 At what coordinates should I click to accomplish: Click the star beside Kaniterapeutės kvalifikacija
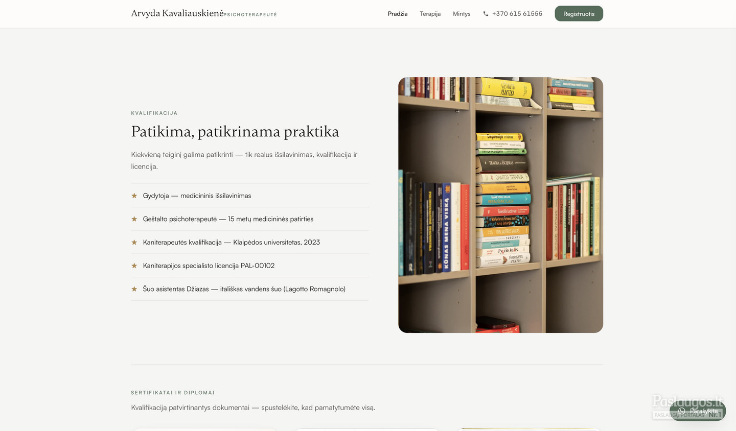[x=134, y=243]
